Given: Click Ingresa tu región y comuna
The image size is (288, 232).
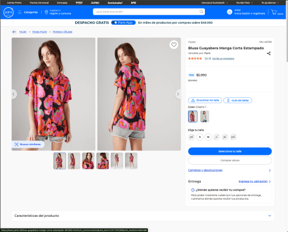Looking at the screenshot, I should [x=60, y=12].
